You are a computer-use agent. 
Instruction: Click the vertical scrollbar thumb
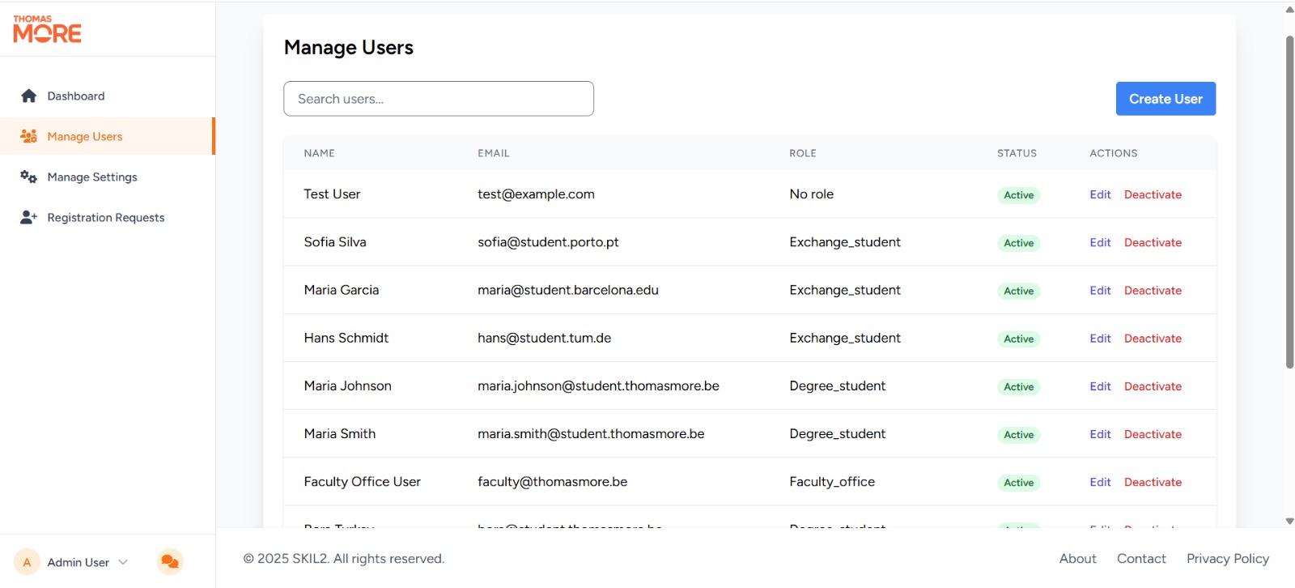[x=1289, y=202]
